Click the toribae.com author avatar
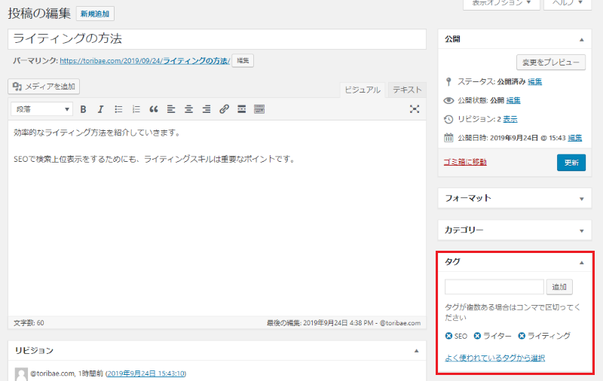Viewport: 603px width, 381px height. coord(21,374)
